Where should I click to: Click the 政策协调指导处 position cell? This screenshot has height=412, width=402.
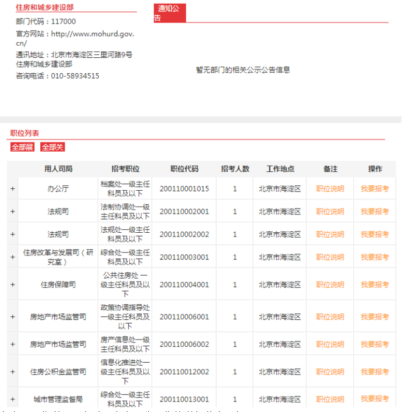(x=125, y=317)
